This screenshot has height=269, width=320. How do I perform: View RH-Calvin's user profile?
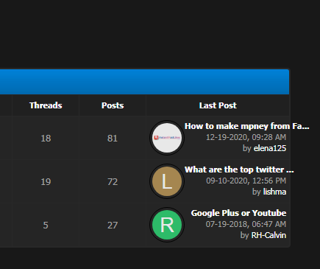click(269, 235)
